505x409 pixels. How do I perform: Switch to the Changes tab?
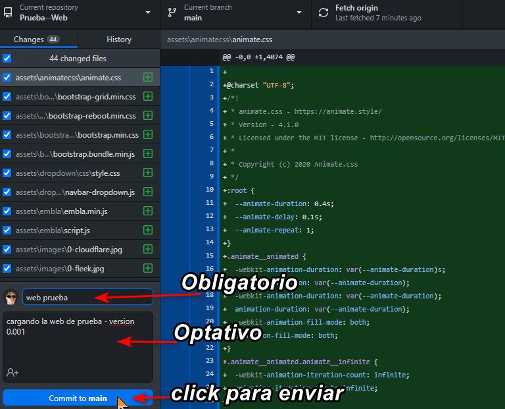coord(39,40)
